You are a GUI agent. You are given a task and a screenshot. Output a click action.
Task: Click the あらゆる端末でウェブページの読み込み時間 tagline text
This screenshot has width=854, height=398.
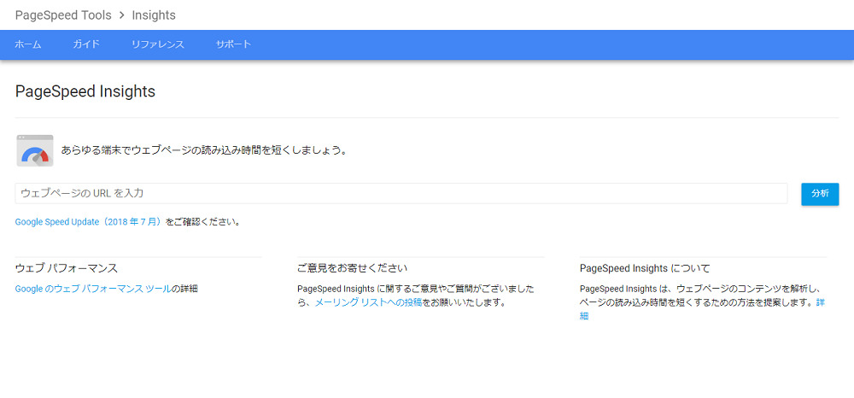pyautogui.click(x=204, y=150)
